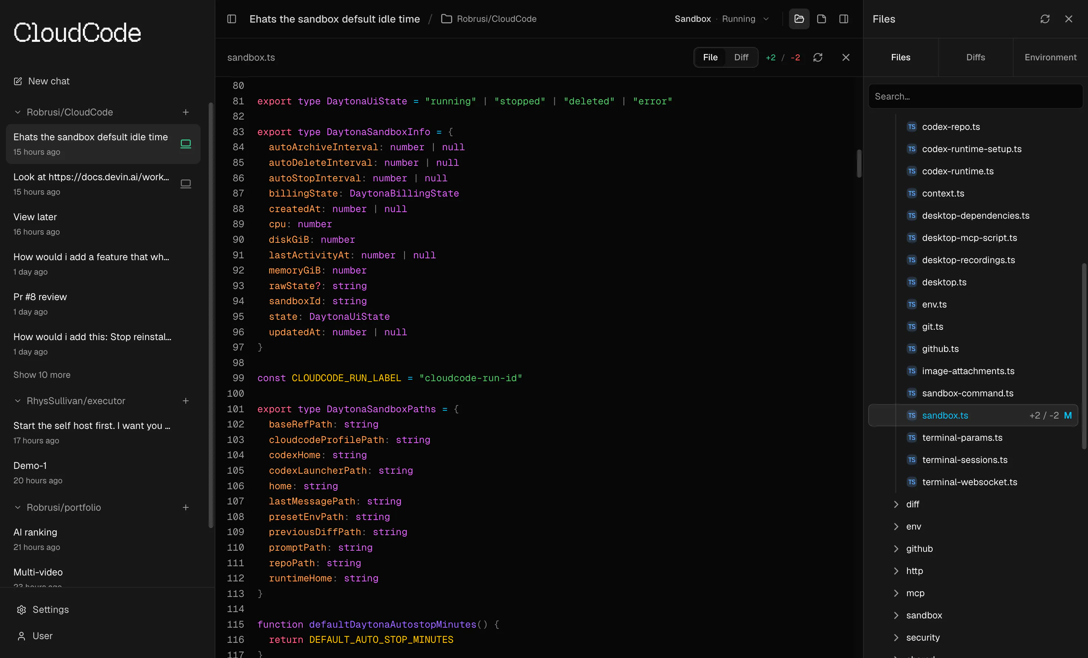1088x658 pixels.
Task: Close the Files panel
Action: coord(1069,19)
